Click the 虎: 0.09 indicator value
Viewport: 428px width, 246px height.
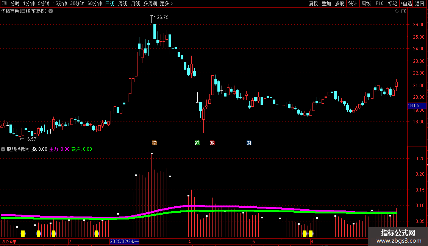(x=39, y=149)
